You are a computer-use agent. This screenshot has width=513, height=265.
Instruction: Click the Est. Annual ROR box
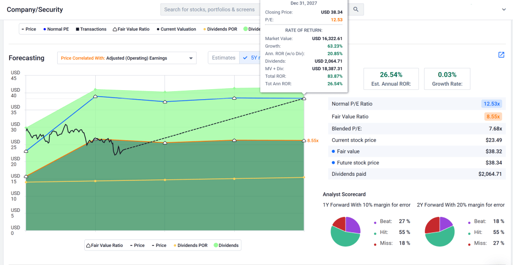(x=391, y=79)
